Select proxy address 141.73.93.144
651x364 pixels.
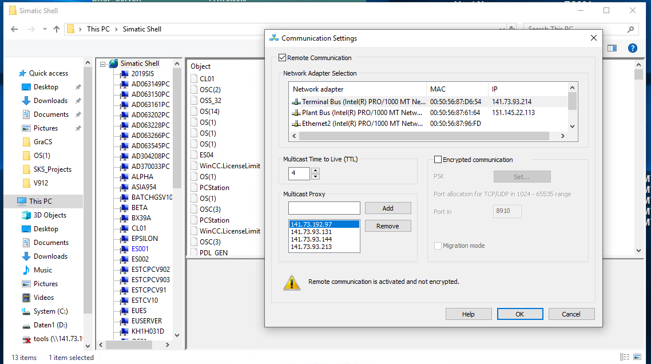tap(324, 239)
